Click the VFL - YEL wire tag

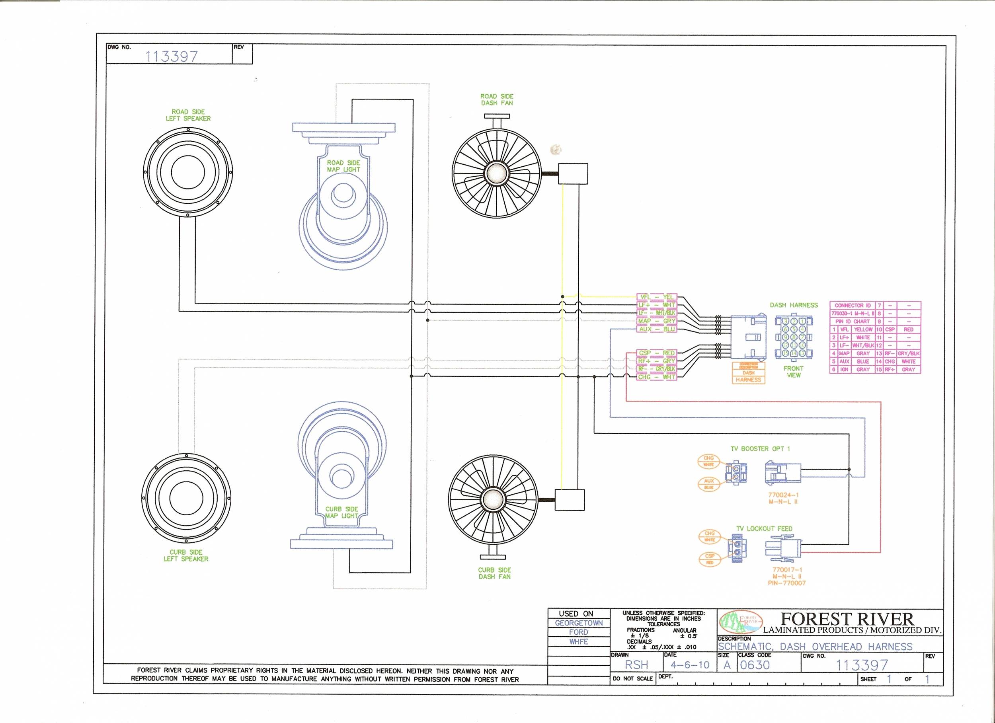657,297
